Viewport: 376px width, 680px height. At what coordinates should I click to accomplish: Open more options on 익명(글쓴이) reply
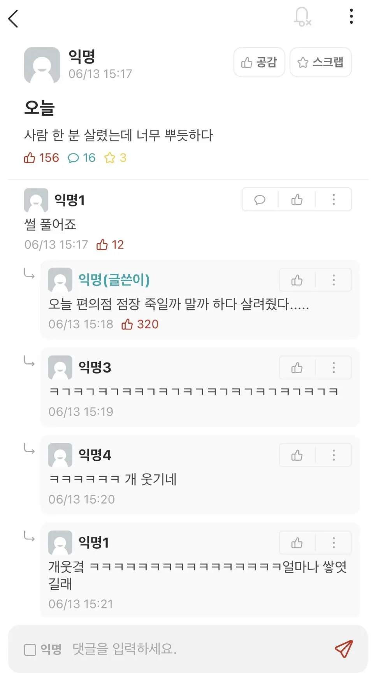point(334,280)
